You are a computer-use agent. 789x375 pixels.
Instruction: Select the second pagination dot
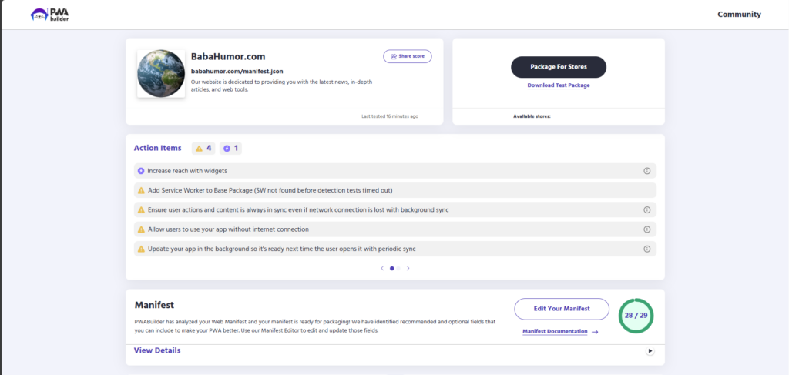pos(398,269)
